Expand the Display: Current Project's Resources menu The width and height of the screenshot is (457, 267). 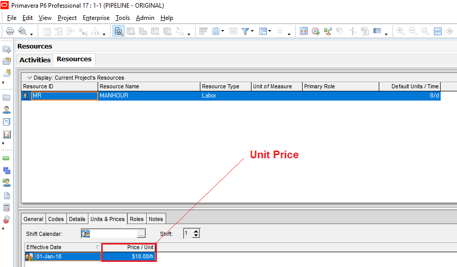[x=76, y=78]
